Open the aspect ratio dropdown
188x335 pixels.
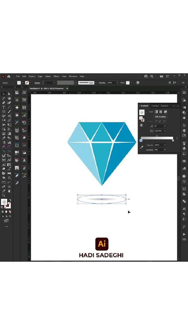click(165, 131)
